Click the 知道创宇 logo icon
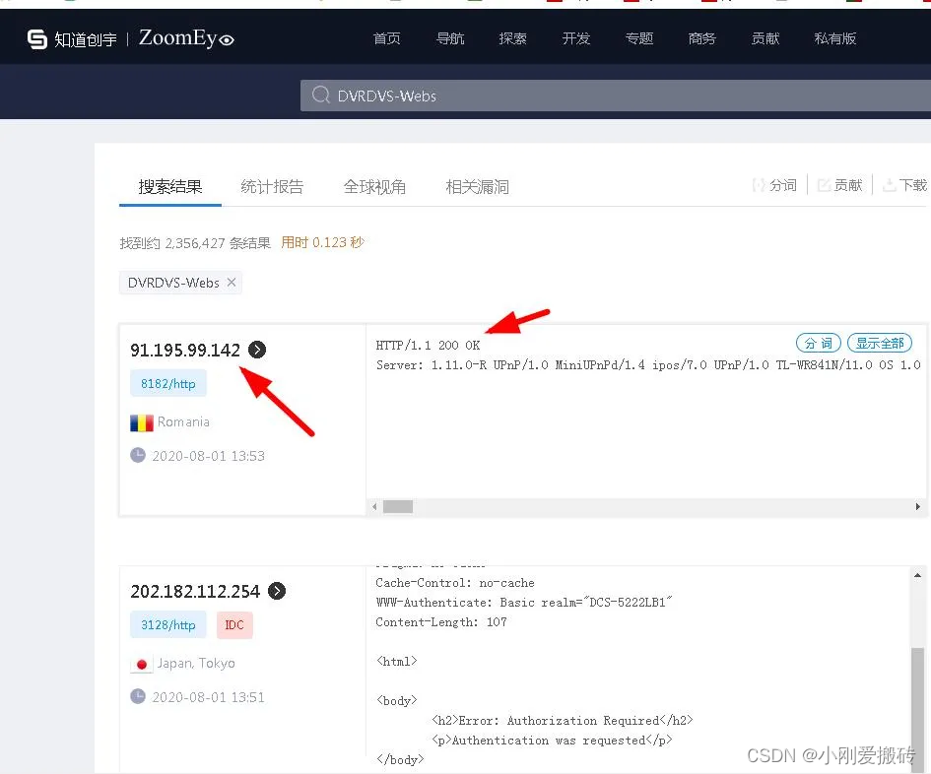 click(x=37, y=39)
